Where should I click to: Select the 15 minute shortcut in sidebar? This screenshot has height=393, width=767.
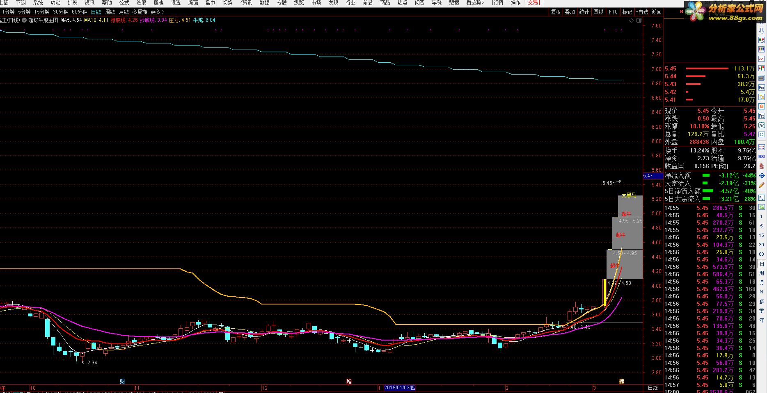[x=762, y=235]
